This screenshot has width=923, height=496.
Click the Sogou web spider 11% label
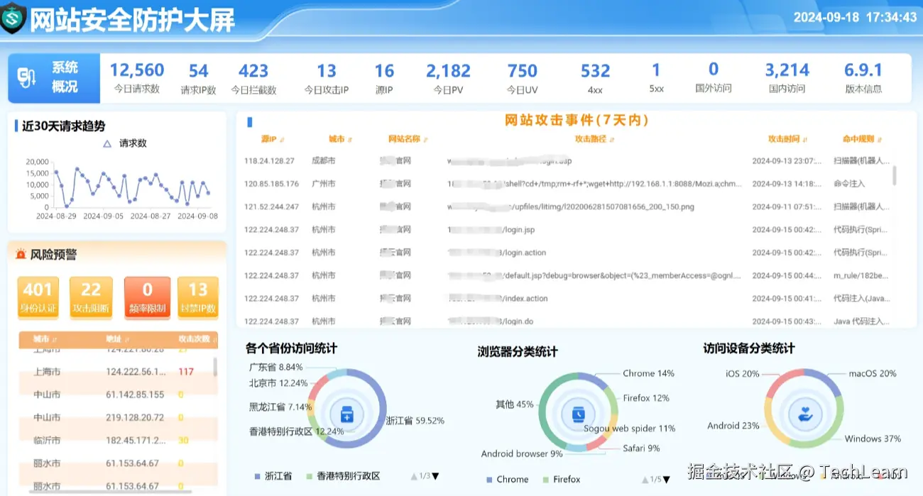(x=630, y=429)
